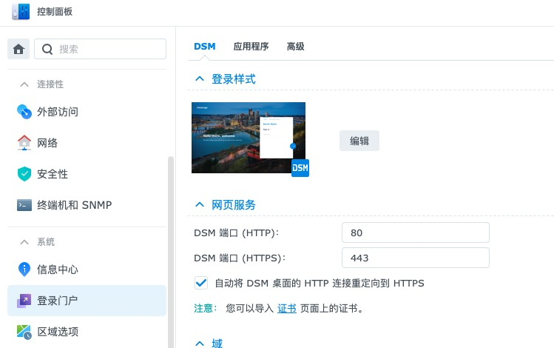Collapse the 系统 sidebar group
554x348 pixels.
point(24,242)
